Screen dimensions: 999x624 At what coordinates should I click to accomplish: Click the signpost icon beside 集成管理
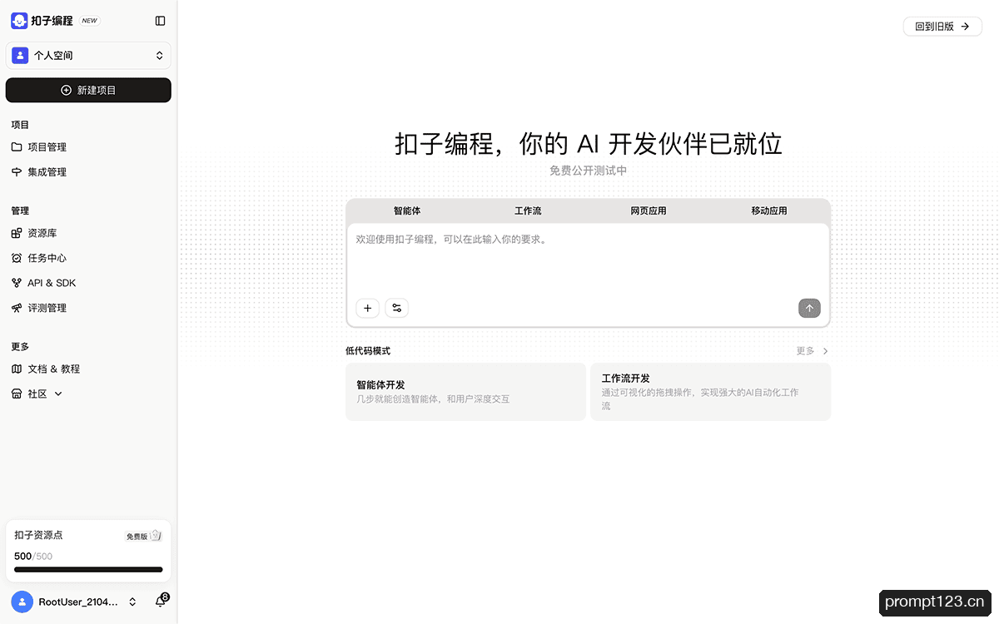(17, 172)
